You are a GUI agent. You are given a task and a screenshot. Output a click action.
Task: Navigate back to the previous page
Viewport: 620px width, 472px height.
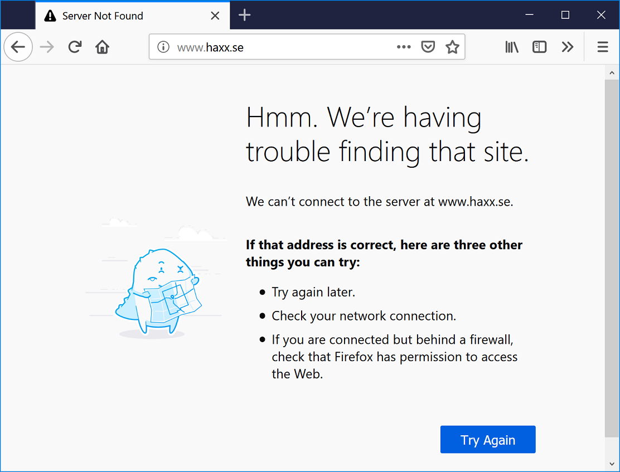(x=18, y=47)
